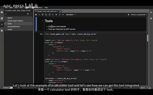
Task: Open the extension manager puzzle icon
Action: coord(2,31)
